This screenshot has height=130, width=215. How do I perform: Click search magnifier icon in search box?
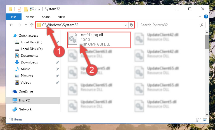click(202, 25)
